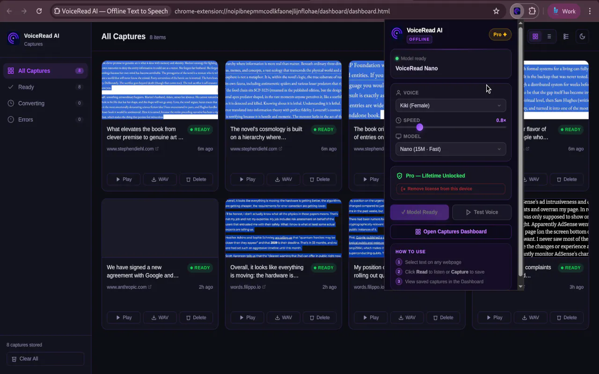Screen dimensions: 599x374
Task: Download WAV for the 'My position' capture
Action: pyautogui.click(x=407, y=317)
